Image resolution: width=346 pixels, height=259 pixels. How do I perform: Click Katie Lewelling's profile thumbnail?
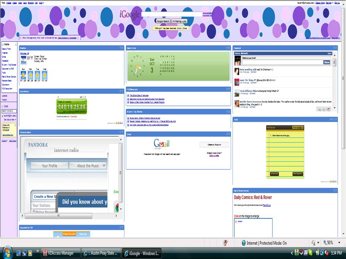point(236,71)
